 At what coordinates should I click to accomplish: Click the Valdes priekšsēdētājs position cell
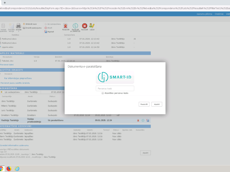pos(34,120)
